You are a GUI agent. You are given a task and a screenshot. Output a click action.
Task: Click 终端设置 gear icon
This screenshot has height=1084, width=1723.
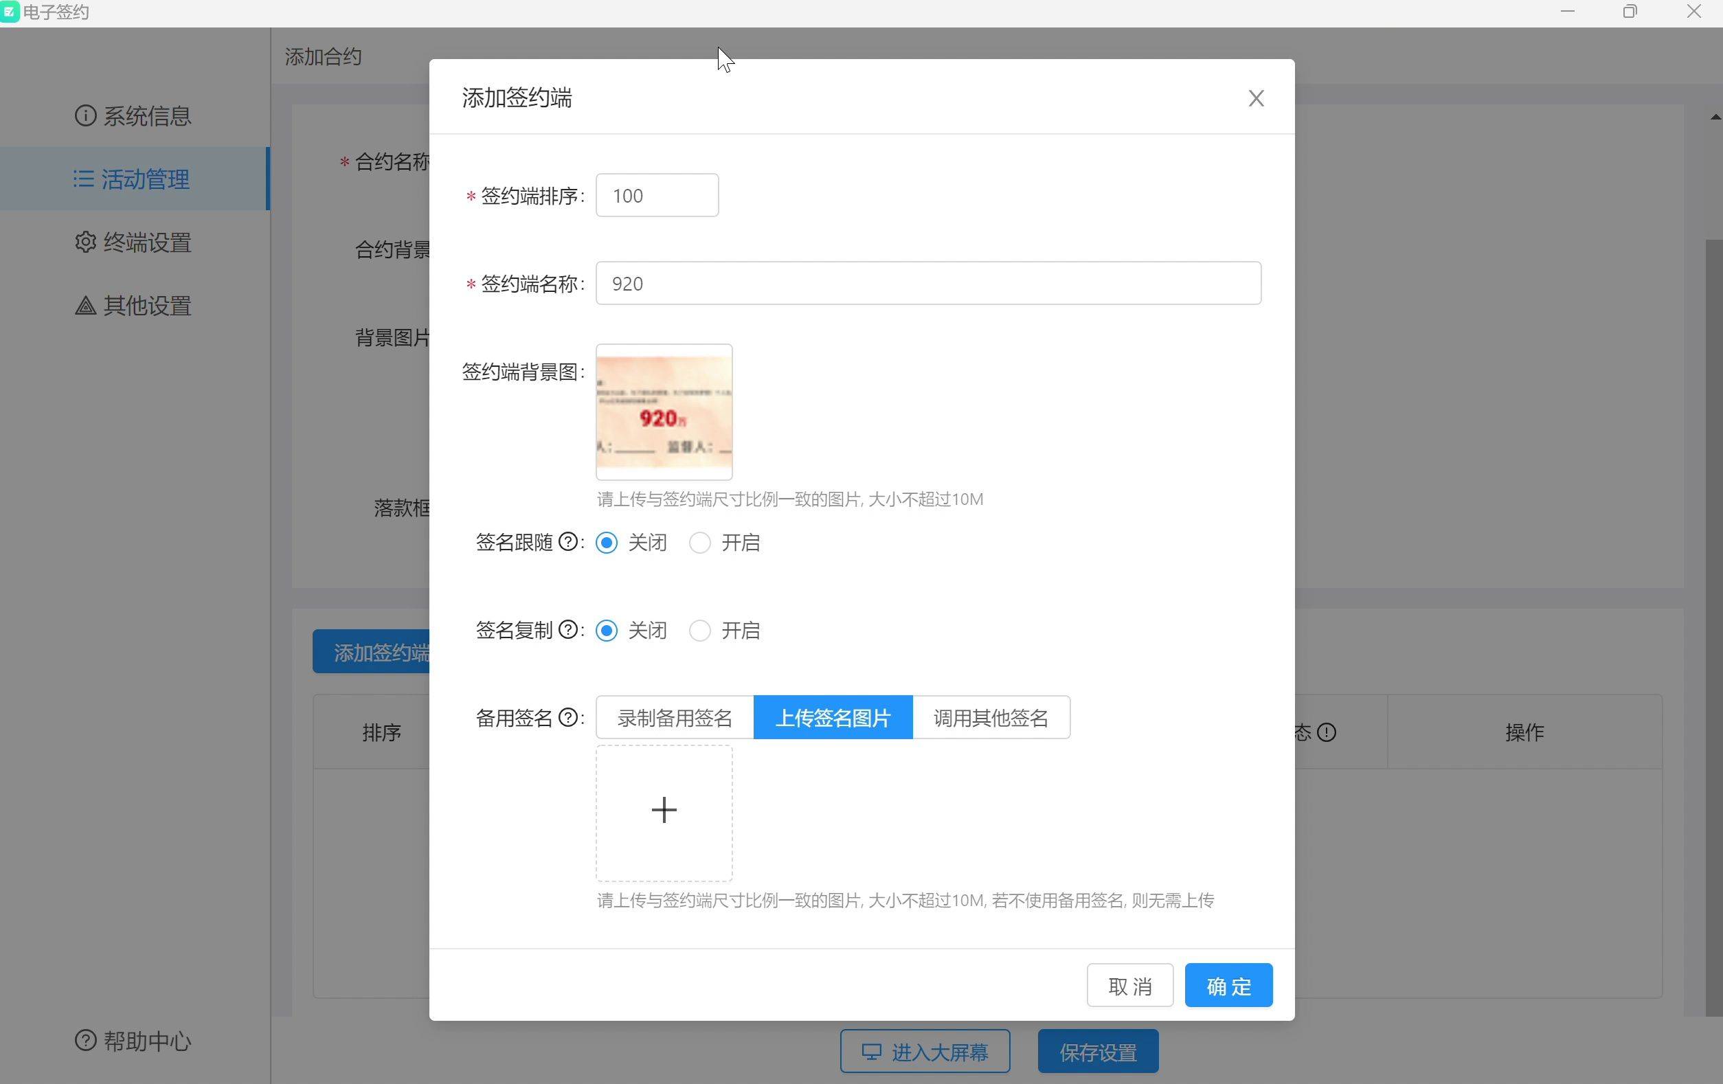(x=85, y=242)
